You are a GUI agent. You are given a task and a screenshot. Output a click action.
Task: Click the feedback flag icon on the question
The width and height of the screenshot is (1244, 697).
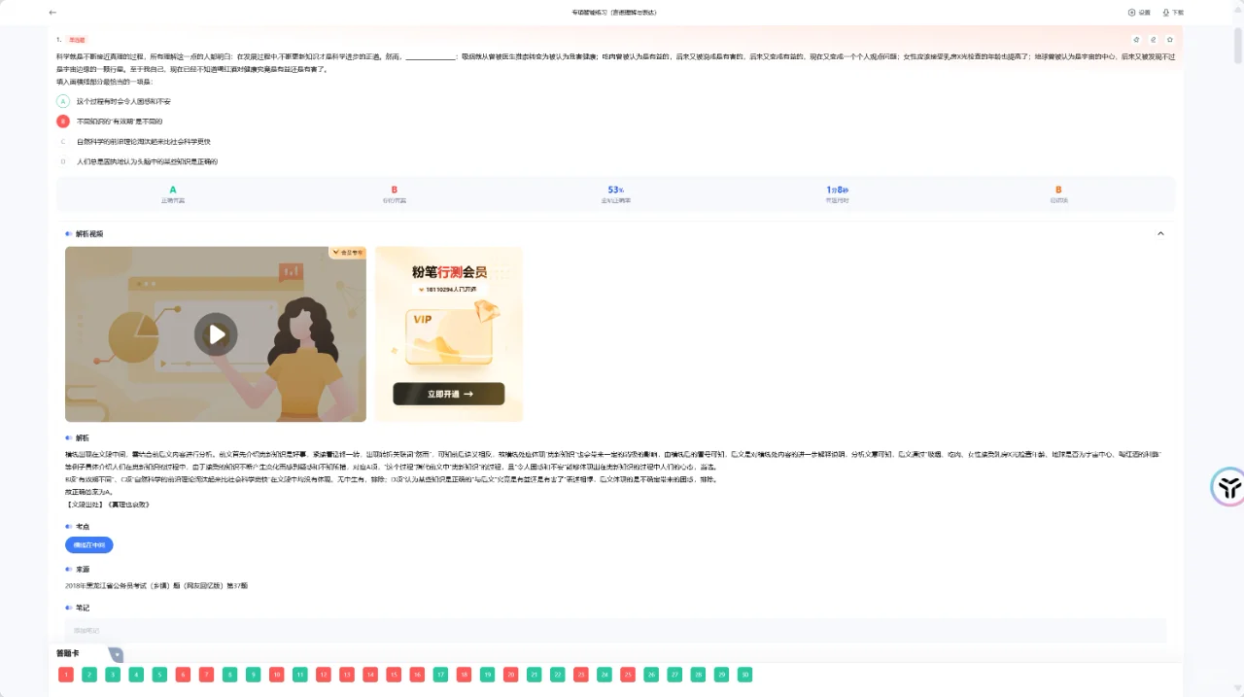(1135, 39)
